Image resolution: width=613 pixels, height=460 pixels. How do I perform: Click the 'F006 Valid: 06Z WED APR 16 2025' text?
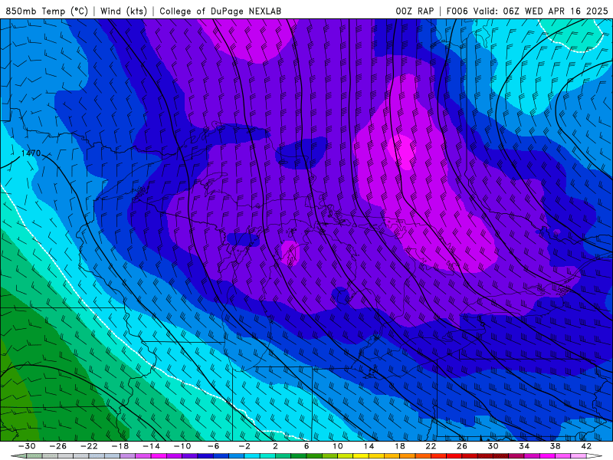click(x=527, y=11)
